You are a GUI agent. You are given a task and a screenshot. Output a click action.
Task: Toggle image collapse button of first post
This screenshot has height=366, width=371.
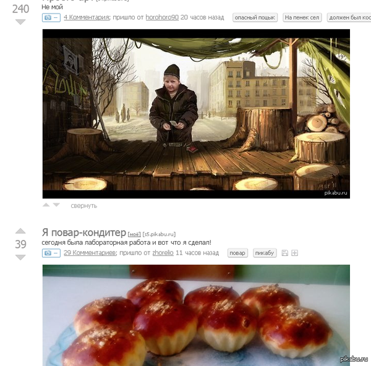[51, 17]
